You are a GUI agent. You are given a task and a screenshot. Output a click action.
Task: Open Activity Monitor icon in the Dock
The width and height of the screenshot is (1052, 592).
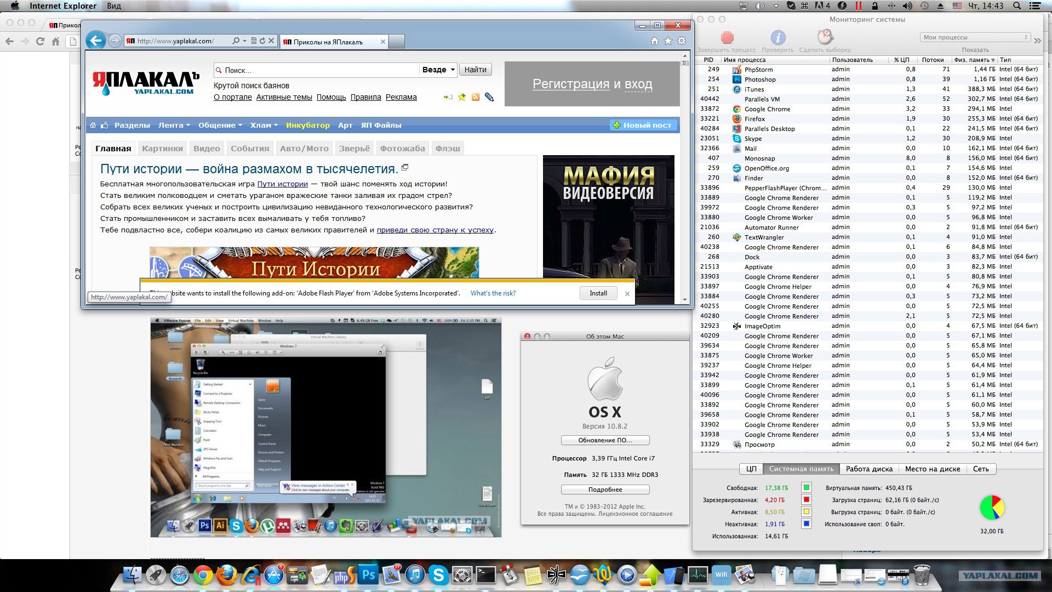pyautogui.click(x=697, y=575)
